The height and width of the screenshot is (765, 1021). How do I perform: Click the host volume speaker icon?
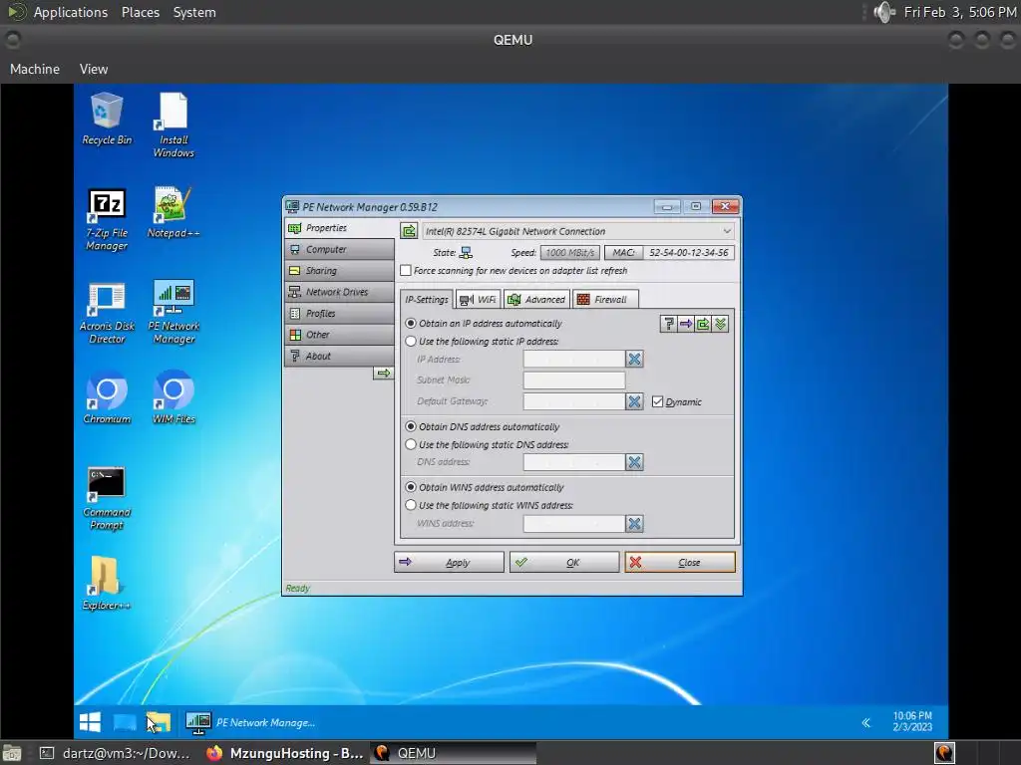[884, 12]
